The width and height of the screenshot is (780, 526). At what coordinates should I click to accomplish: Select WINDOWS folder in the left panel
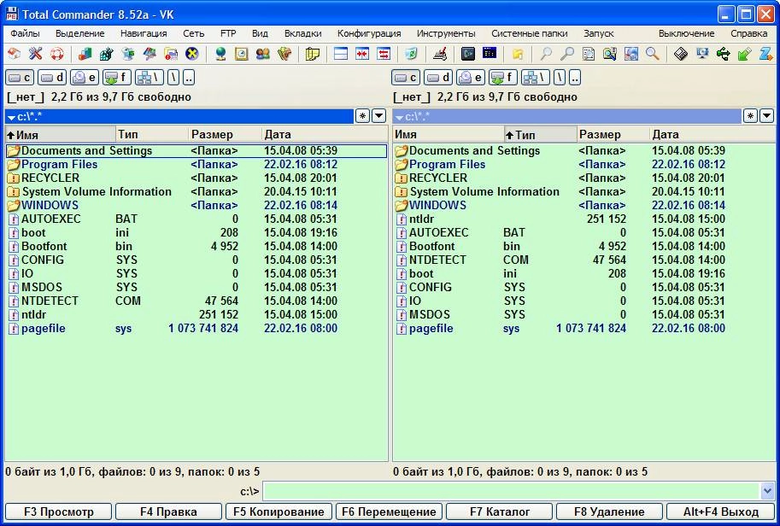(196, 205)
